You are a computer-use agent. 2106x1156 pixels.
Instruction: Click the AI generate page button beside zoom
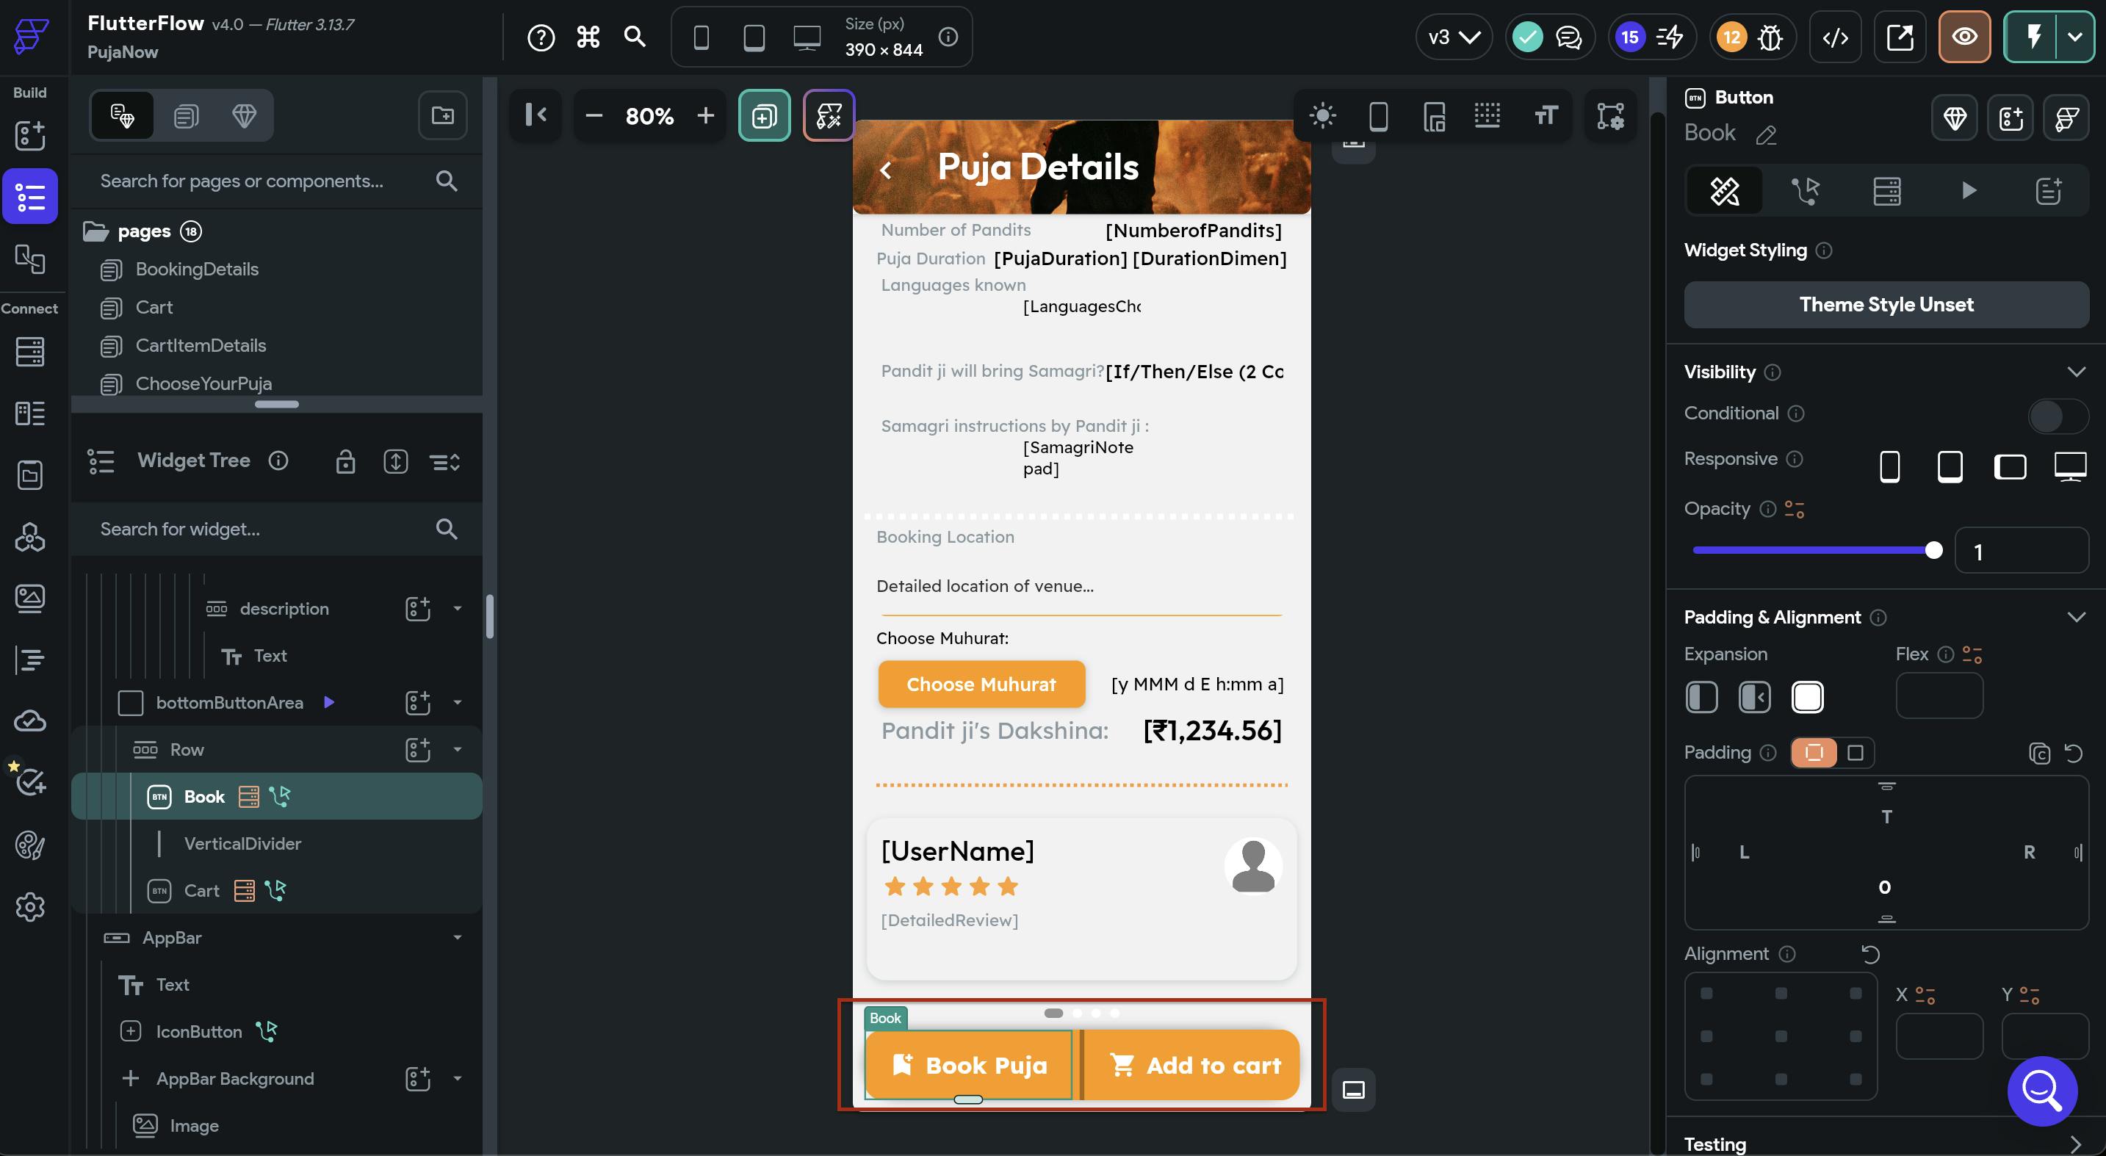tap(828, 115)
